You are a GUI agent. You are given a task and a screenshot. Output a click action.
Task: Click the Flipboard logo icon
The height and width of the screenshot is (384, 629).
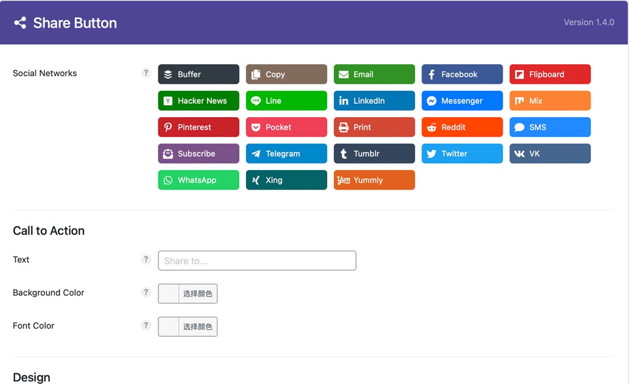(x=520, y=74)
